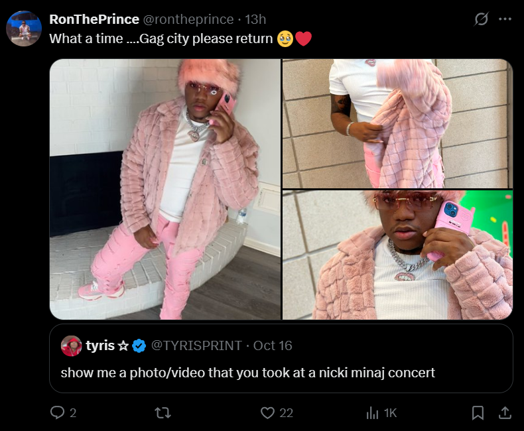View the bottom-right close-up phone photo

(x=398, y=255)
